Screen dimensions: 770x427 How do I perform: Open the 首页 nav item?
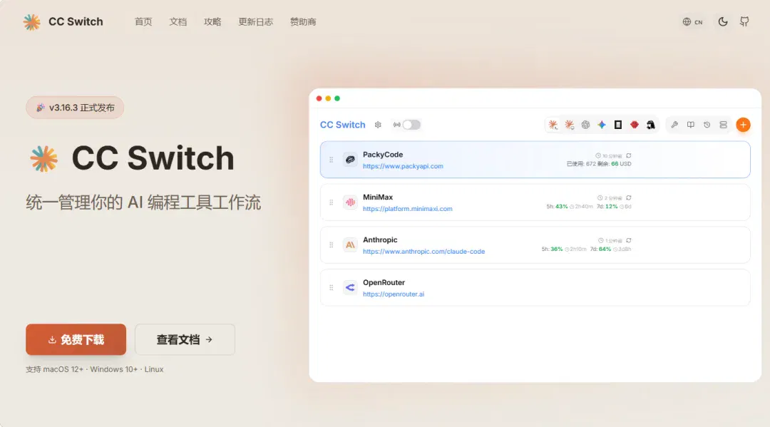coord(143,21)
